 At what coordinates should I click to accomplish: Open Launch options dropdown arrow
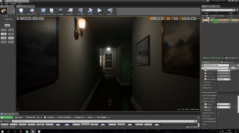click(115, 12)
